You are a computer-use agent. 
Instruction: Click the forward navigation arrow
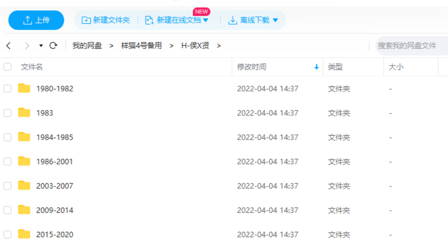tap(27, 46)
